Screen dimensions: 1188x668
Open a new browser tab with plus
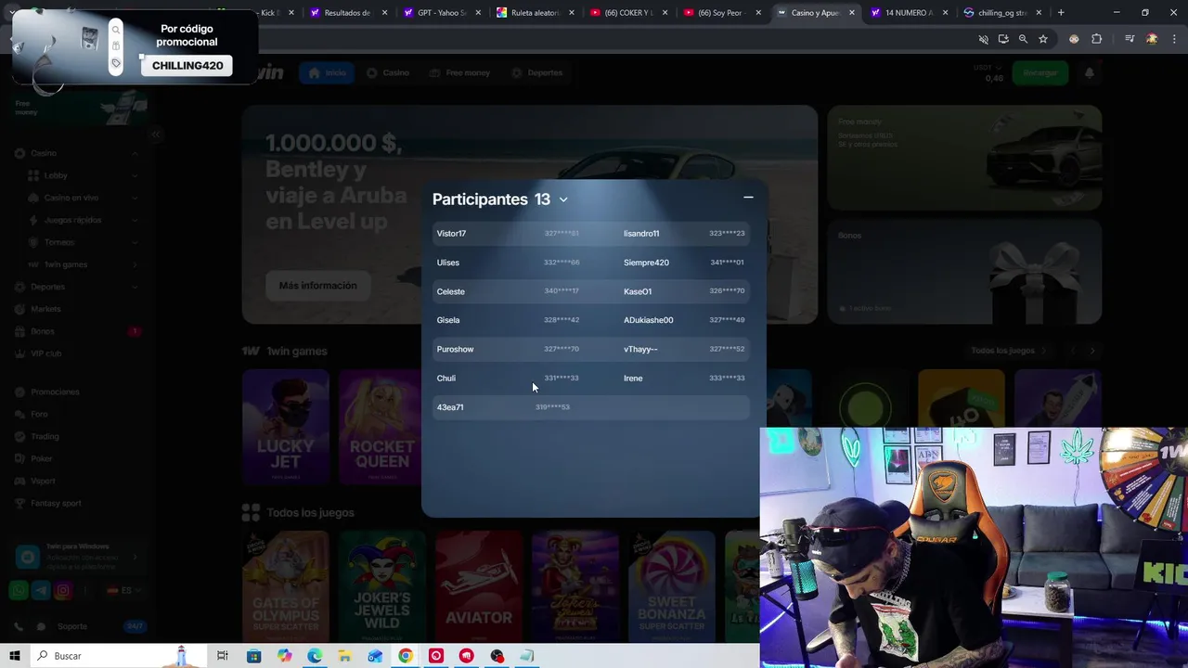(1061, 13)
